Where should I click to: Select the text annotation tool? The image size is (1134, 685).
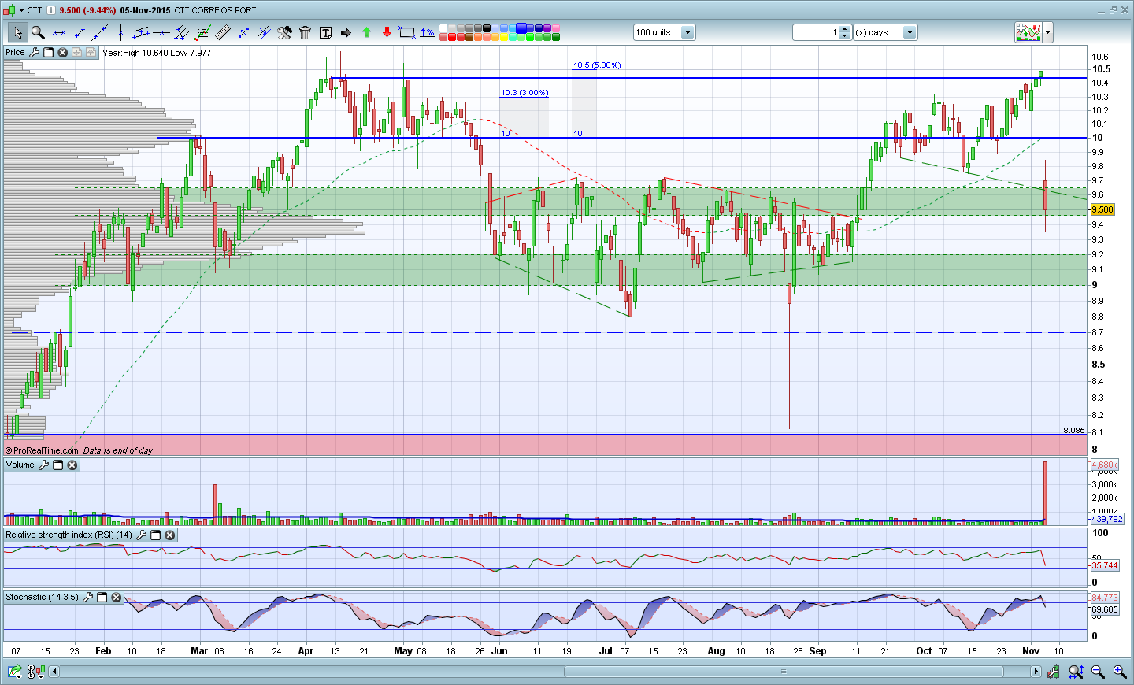(325, 32)
